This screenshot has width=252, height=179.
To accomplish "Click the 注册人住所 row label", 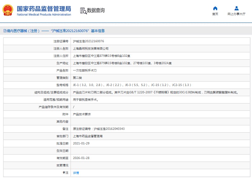I will [x=61, y=56].
